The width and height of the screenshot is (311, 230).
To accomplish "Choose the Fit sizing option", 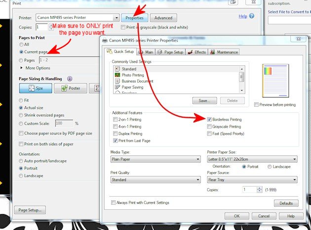I will click(x=21, y=100).
